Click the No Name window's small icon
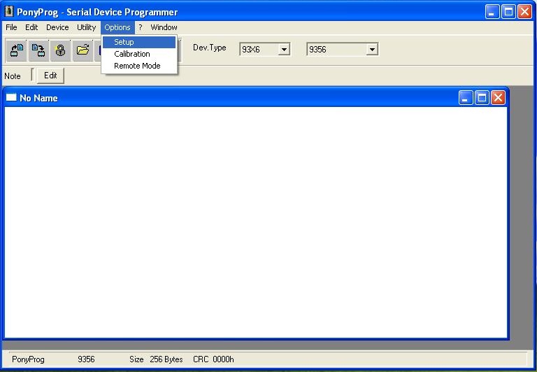Viewport: 537px width, 372px height. (11, 98)
